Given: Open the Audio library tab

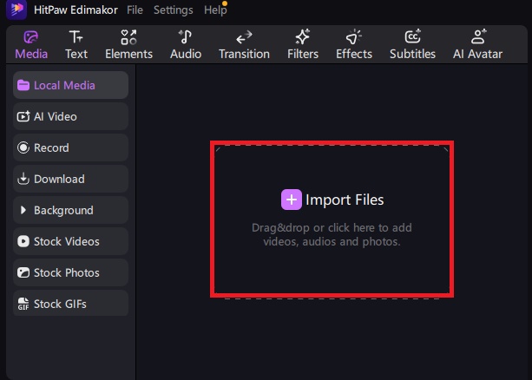Looking at the screenshot, I should 186,44.
